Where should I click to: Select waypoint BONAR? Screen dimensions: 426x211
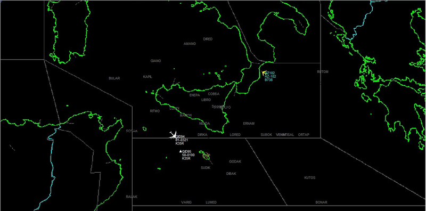322,202
